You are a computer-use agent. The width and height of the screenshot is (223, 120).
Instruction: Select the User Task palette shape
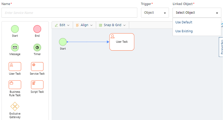[x=15, y=67]
